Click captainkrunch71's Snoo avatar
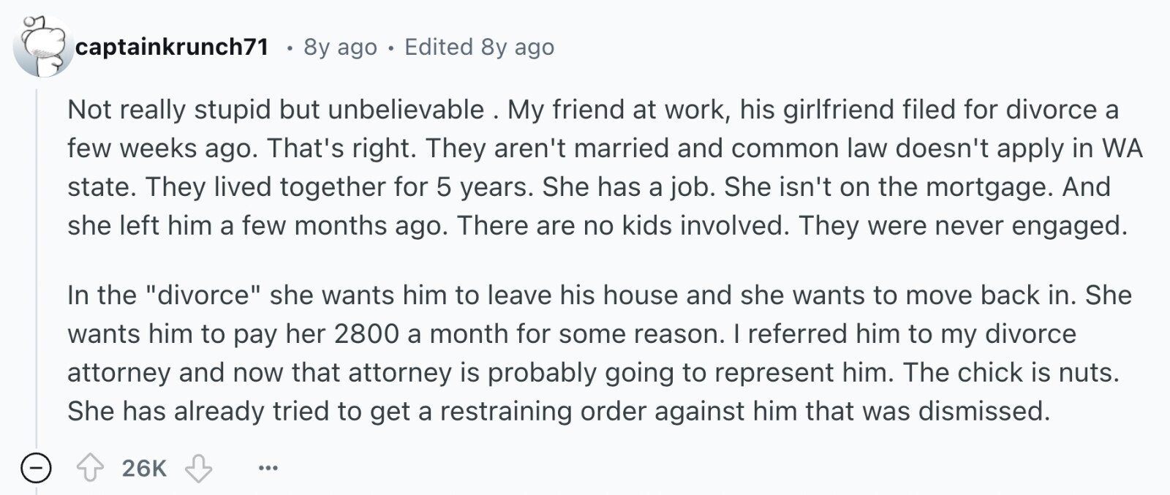The height and width of the screenshot is (495, 1170). [42, 47]
